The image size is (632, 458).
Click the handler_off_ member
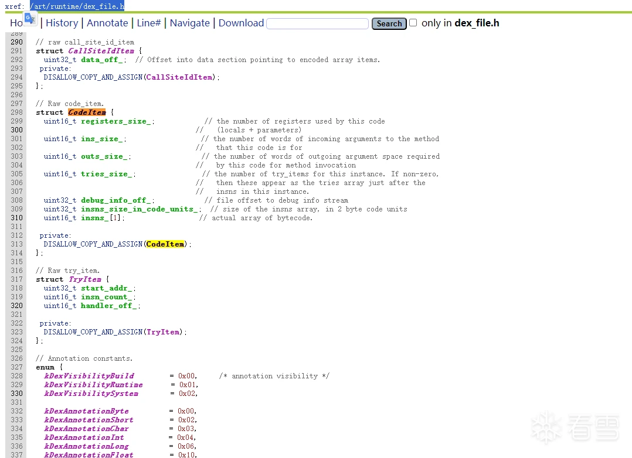[110, 306]
